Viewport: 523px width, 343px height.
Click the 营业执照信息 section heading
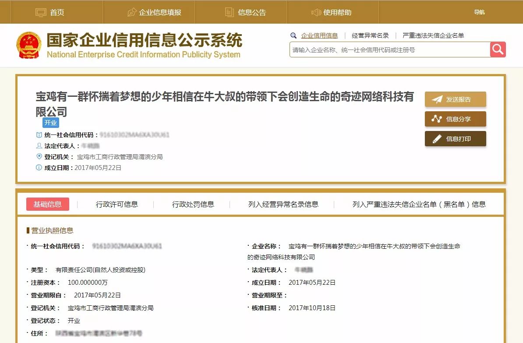tap(52, 230)
